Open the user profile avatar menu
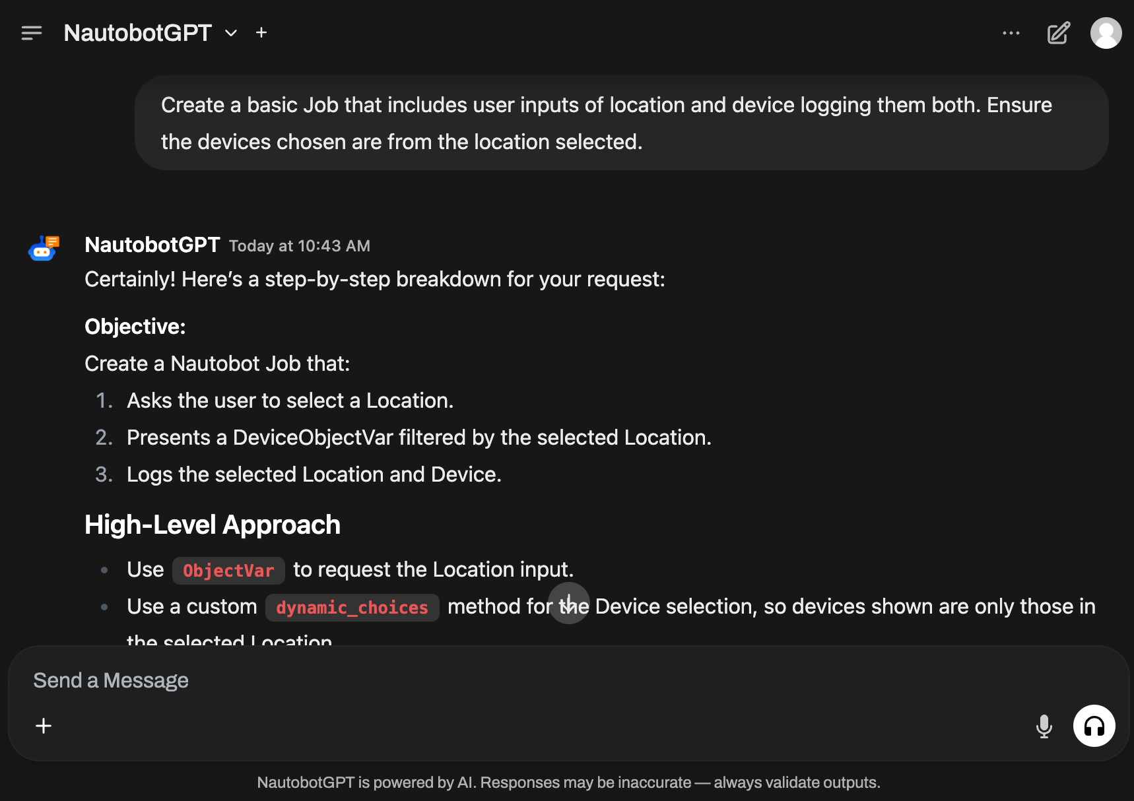Image resolution: width=1134 pixels, height=801 pixels. pyautogui.click(x=1106, y=33)
